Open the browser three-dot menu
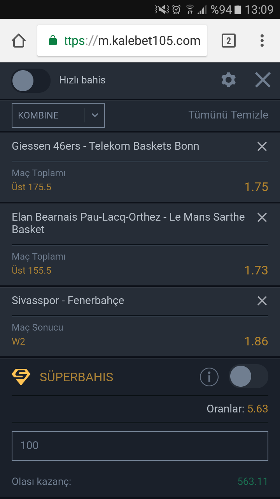This screenshot has height=499, width=280. click(x=262, y=41)
